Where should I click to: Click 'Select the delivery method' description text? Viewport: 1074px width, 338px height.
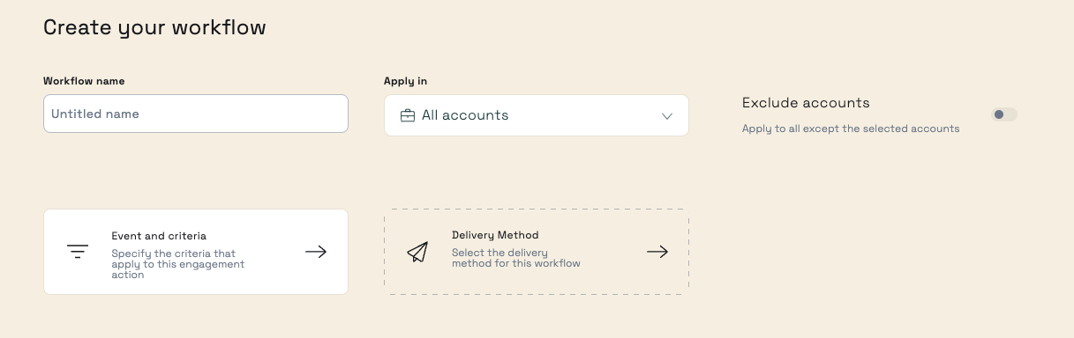point(516,258)
